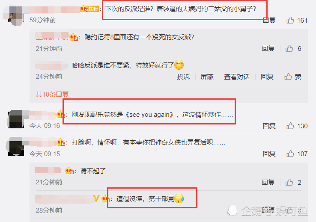Viewport: 316px width, 222px height.
Task: Thumbs-up the 107-like 神奇女侠 comment
Action: (290, 154)
